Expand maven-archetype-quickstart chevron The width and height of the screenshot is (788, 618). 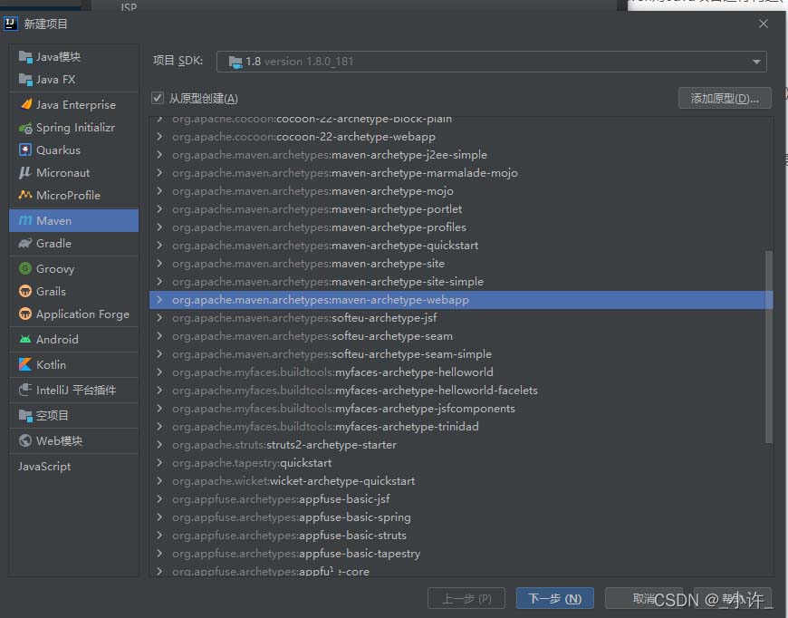[x=159, y=245]
